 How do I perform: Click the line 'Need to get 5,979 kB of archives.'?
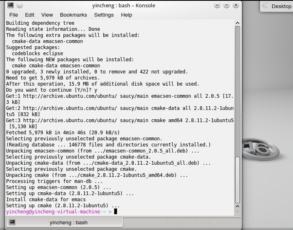pos(53,78)
